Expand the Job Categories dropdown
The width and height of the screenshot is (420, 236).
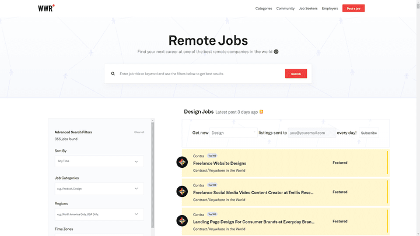(99, 189)
